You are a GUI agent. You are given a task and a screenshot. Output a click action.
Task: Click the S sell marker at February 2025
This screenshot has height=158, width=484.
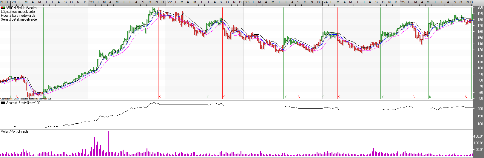pos(414,97)
